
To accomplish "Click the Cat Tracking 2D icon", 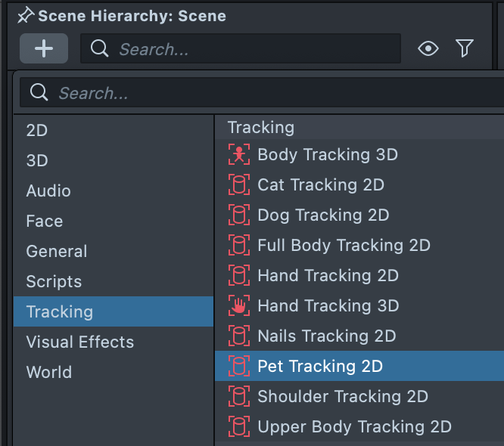I will 238,185.
